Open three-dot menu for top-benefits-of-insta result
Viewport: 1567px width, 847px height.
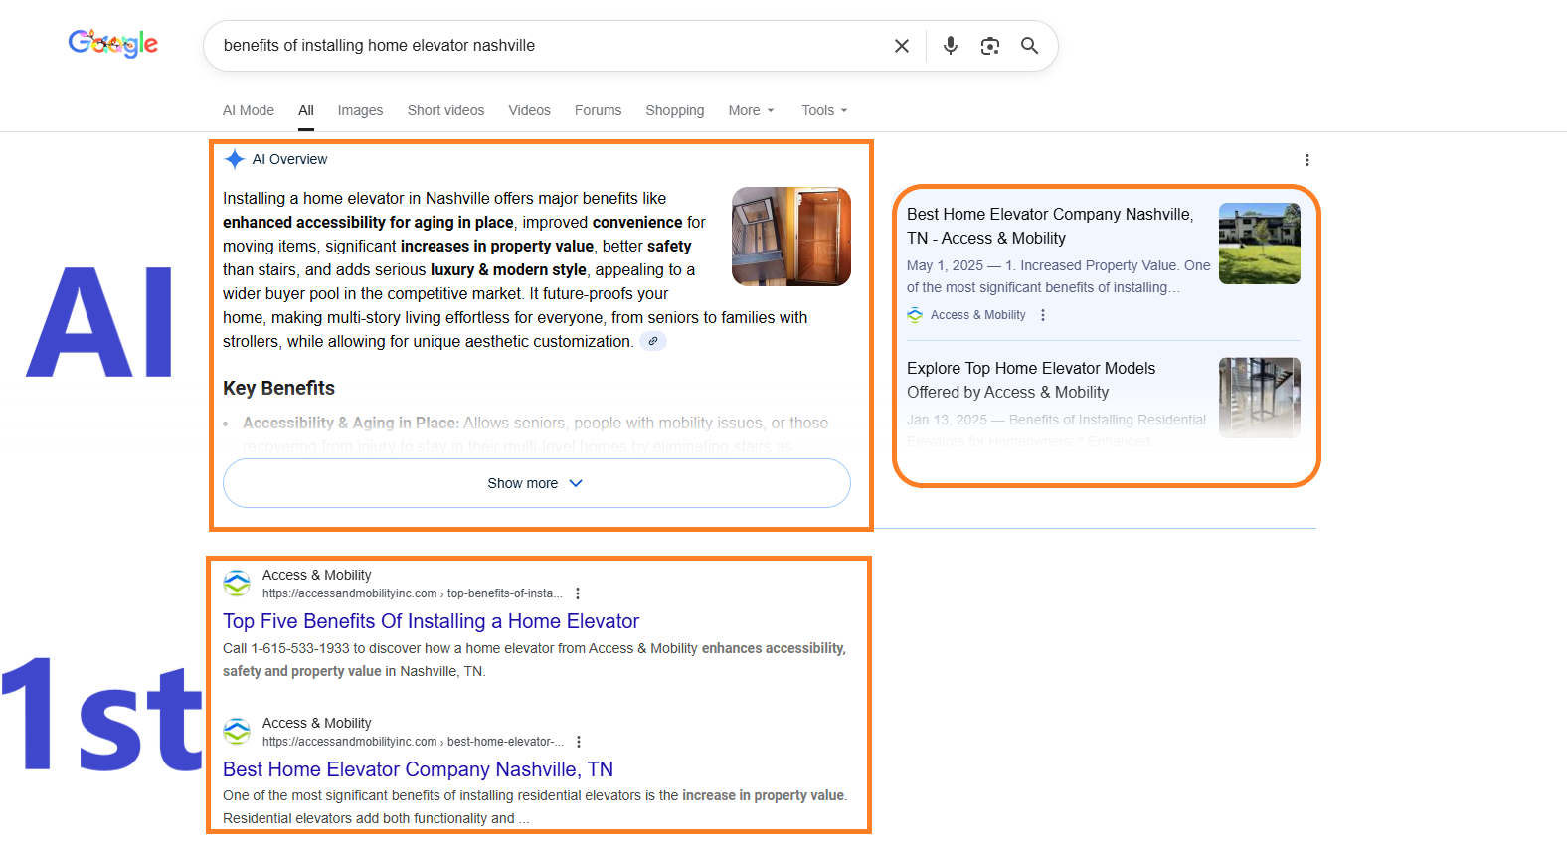click(x=578, y=593)
